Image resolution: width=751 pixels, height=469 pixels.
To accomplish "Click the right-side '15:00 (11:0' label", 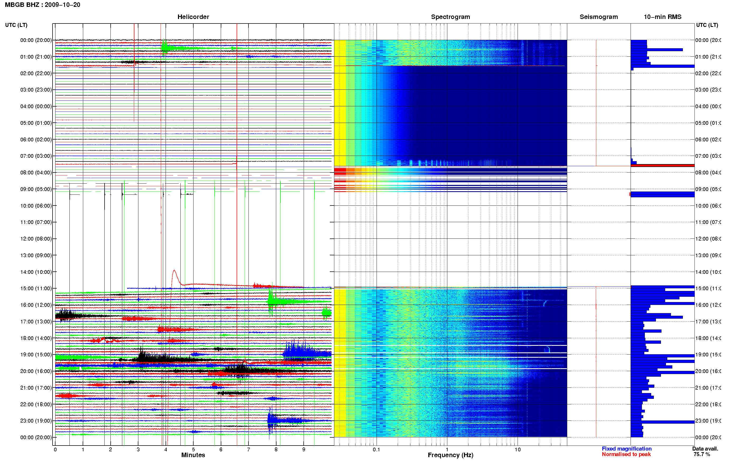I will 708,289.
